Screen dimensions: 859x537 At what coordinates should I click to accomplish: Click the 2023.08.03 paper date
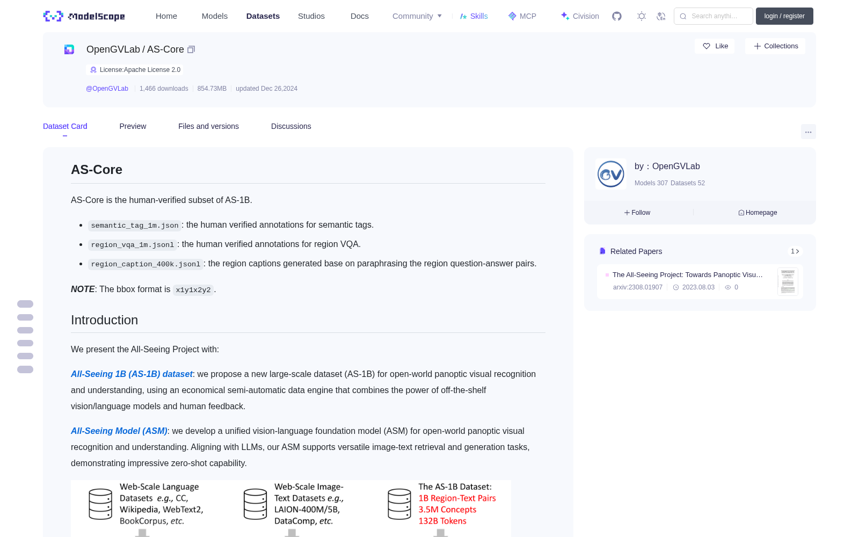pos(698,287)
